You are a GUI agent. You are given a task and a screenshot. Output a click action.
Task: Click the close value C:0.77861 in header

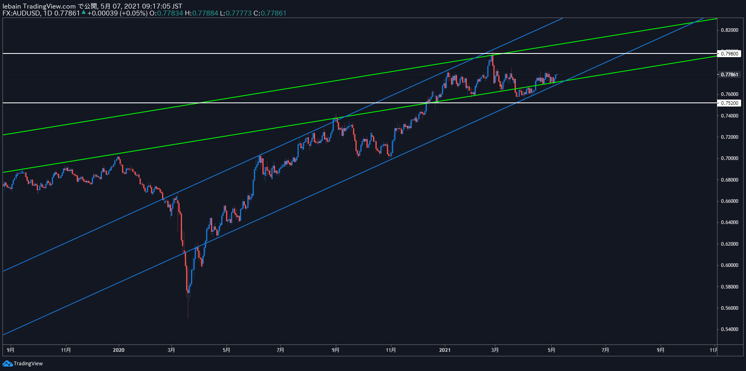coord(270,13)
